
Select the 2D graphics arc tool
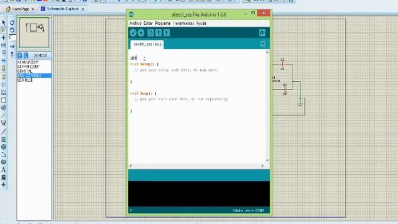tap(4, 154)
